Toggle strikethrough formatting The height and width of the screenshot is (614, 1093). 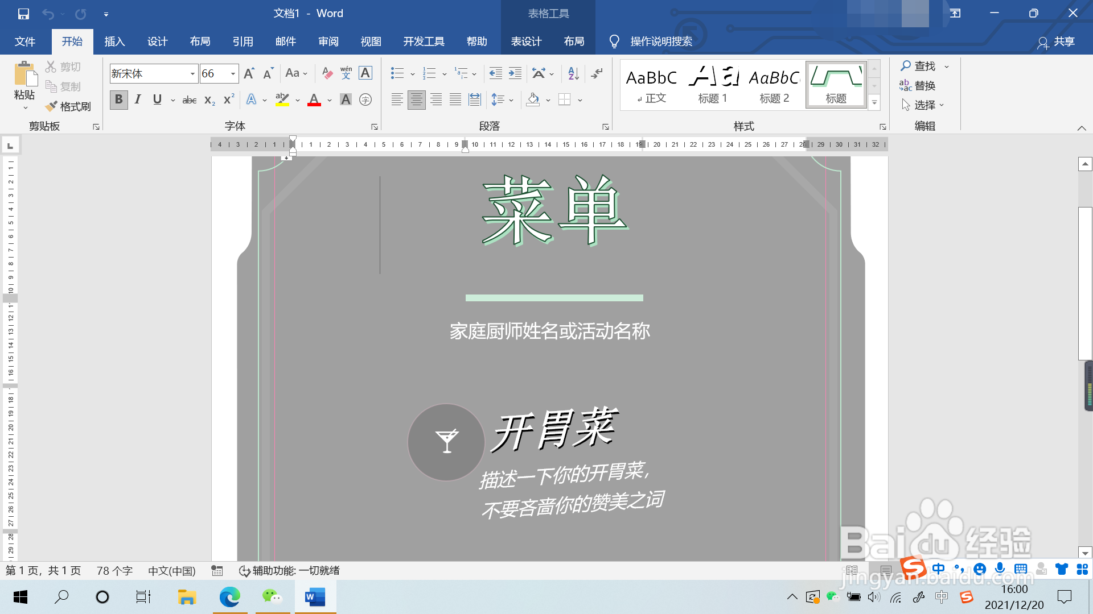189,99
